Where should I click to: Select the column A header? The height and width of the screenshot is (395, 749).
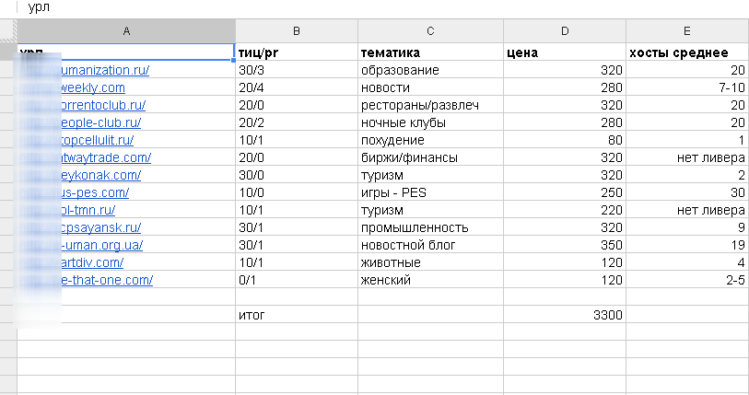coord(125,30)
